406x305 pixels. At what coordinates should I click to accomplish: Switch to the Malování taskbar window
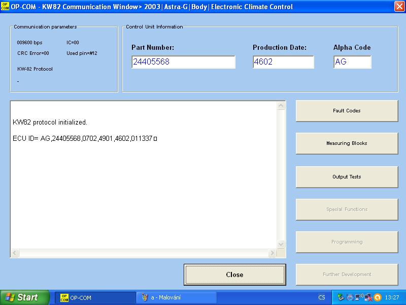tap(176, 297)
